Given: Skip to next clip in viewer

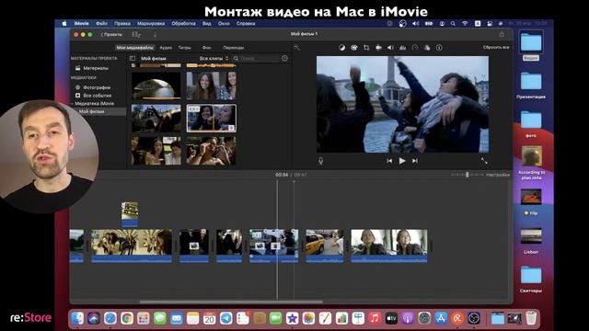Looking at the screenshot, I should click(415, 161).
